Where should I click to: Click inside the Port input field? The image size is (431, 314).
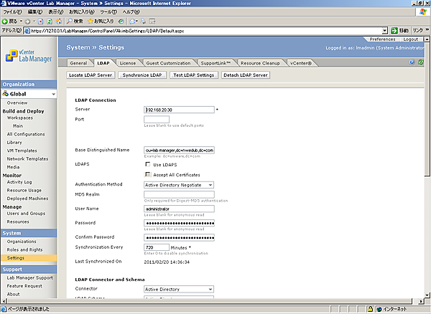coord(157,119)
